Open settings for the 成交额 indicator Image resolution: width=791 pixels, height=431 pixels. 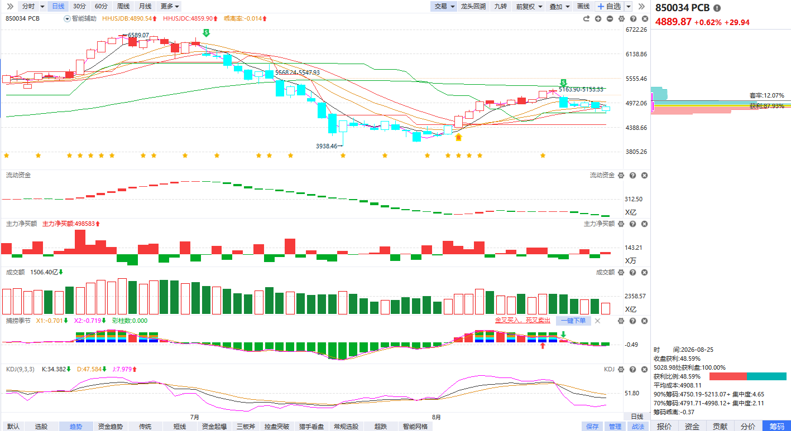click(621, 272)
